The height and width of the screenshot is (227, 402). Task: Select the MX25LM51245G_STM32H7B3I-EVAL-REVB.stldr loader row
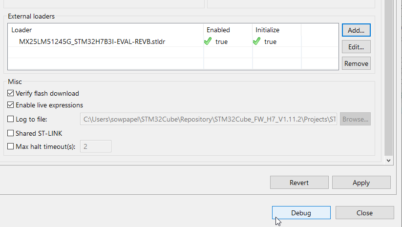click(173, 41)
